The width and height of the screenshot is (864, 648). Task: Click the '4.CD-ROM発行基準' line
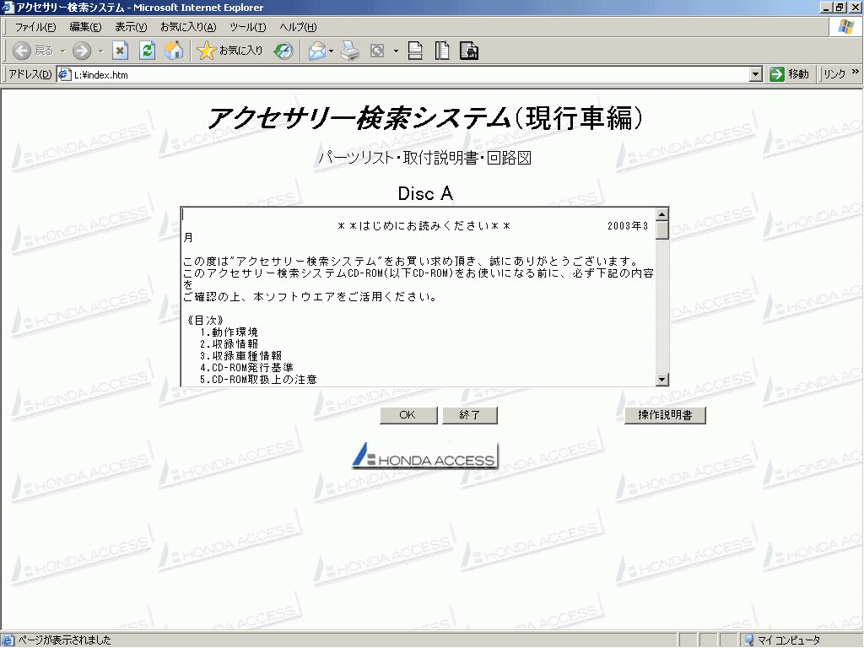point(246,368)
